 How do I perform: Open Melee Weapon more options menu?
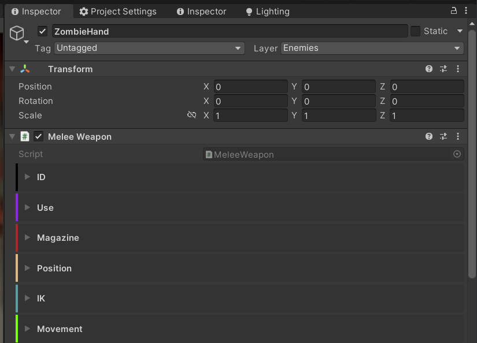458,136
